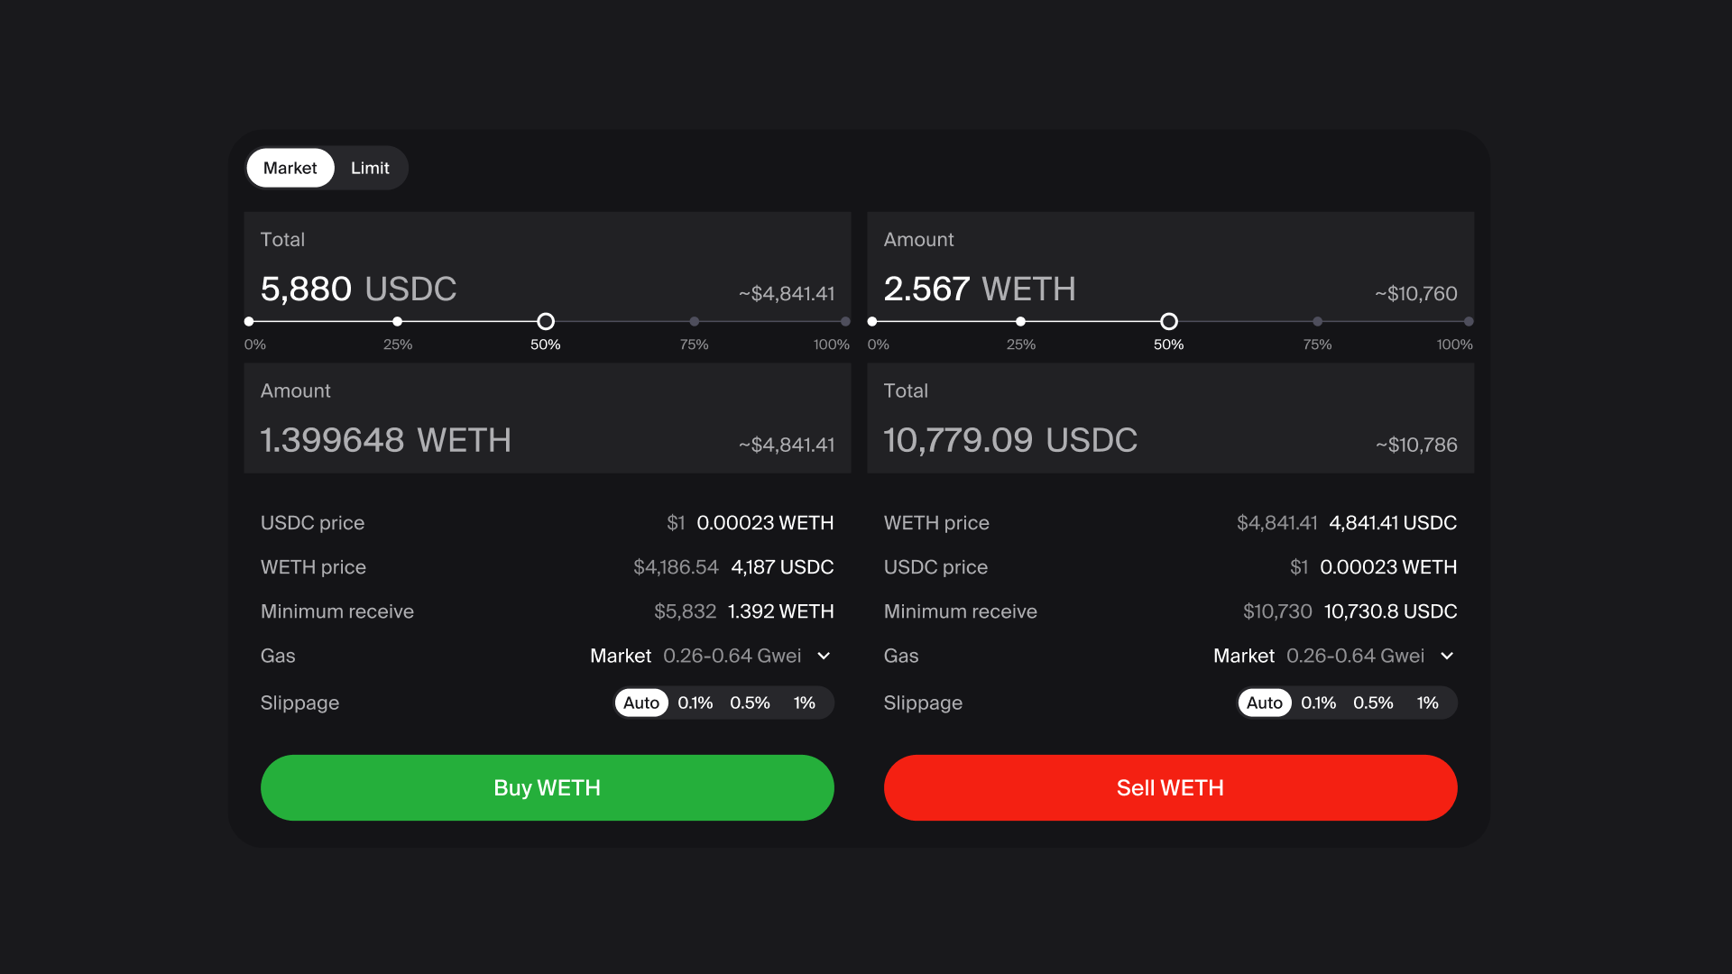Click the 25% marker on USDC total slider
1732x974 pixels.
[397, 321]
